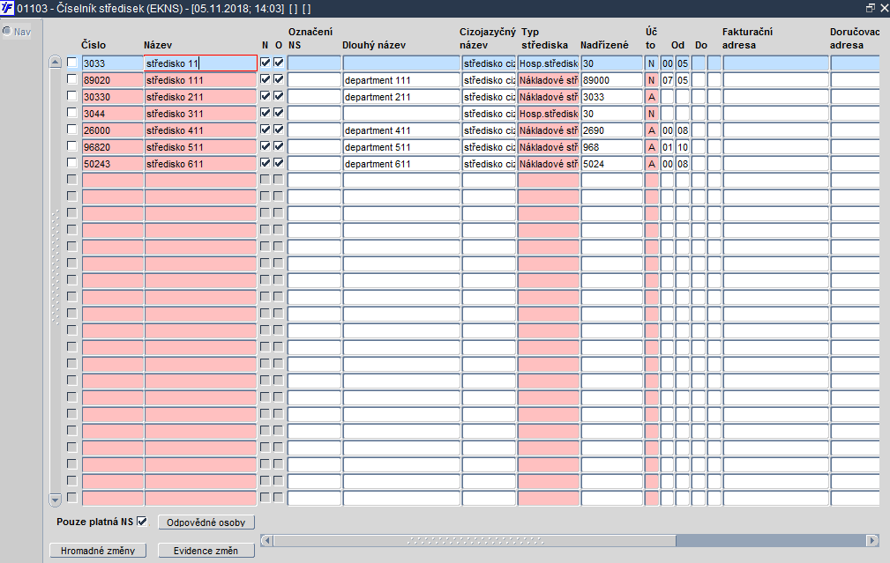Click Účto cell for row 30330
The width and height of the screenshot is (890, 563).
(652, 97)
